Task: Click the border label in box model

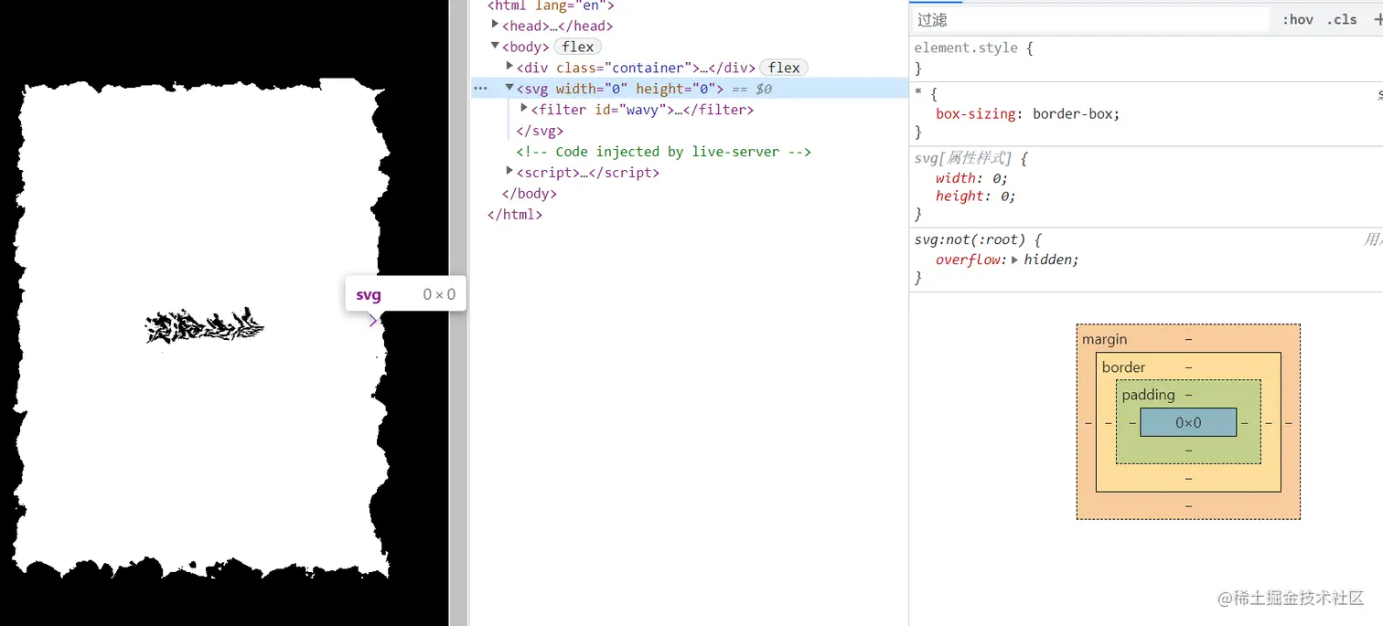Action: point(1123,367)
